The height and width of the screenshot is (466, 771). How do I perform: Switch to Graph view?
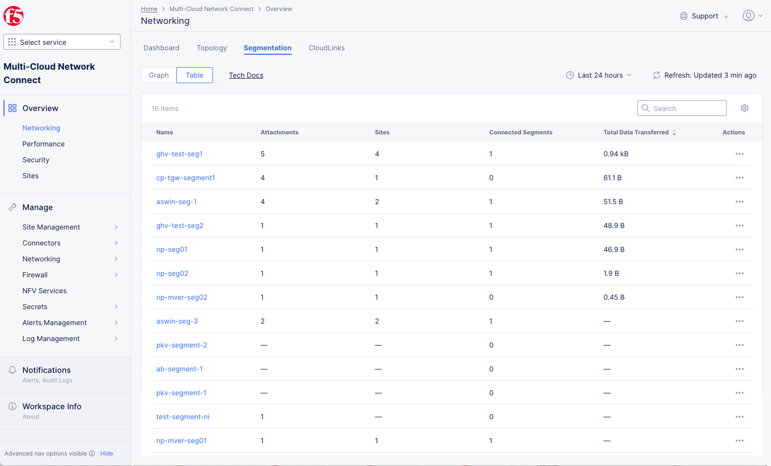(x=159, y=75)
